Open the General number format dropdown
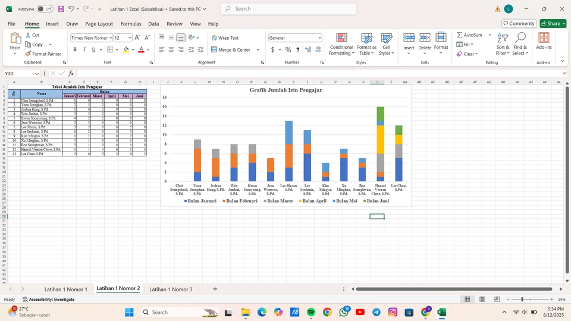571x321 pixels. [319, 38]
